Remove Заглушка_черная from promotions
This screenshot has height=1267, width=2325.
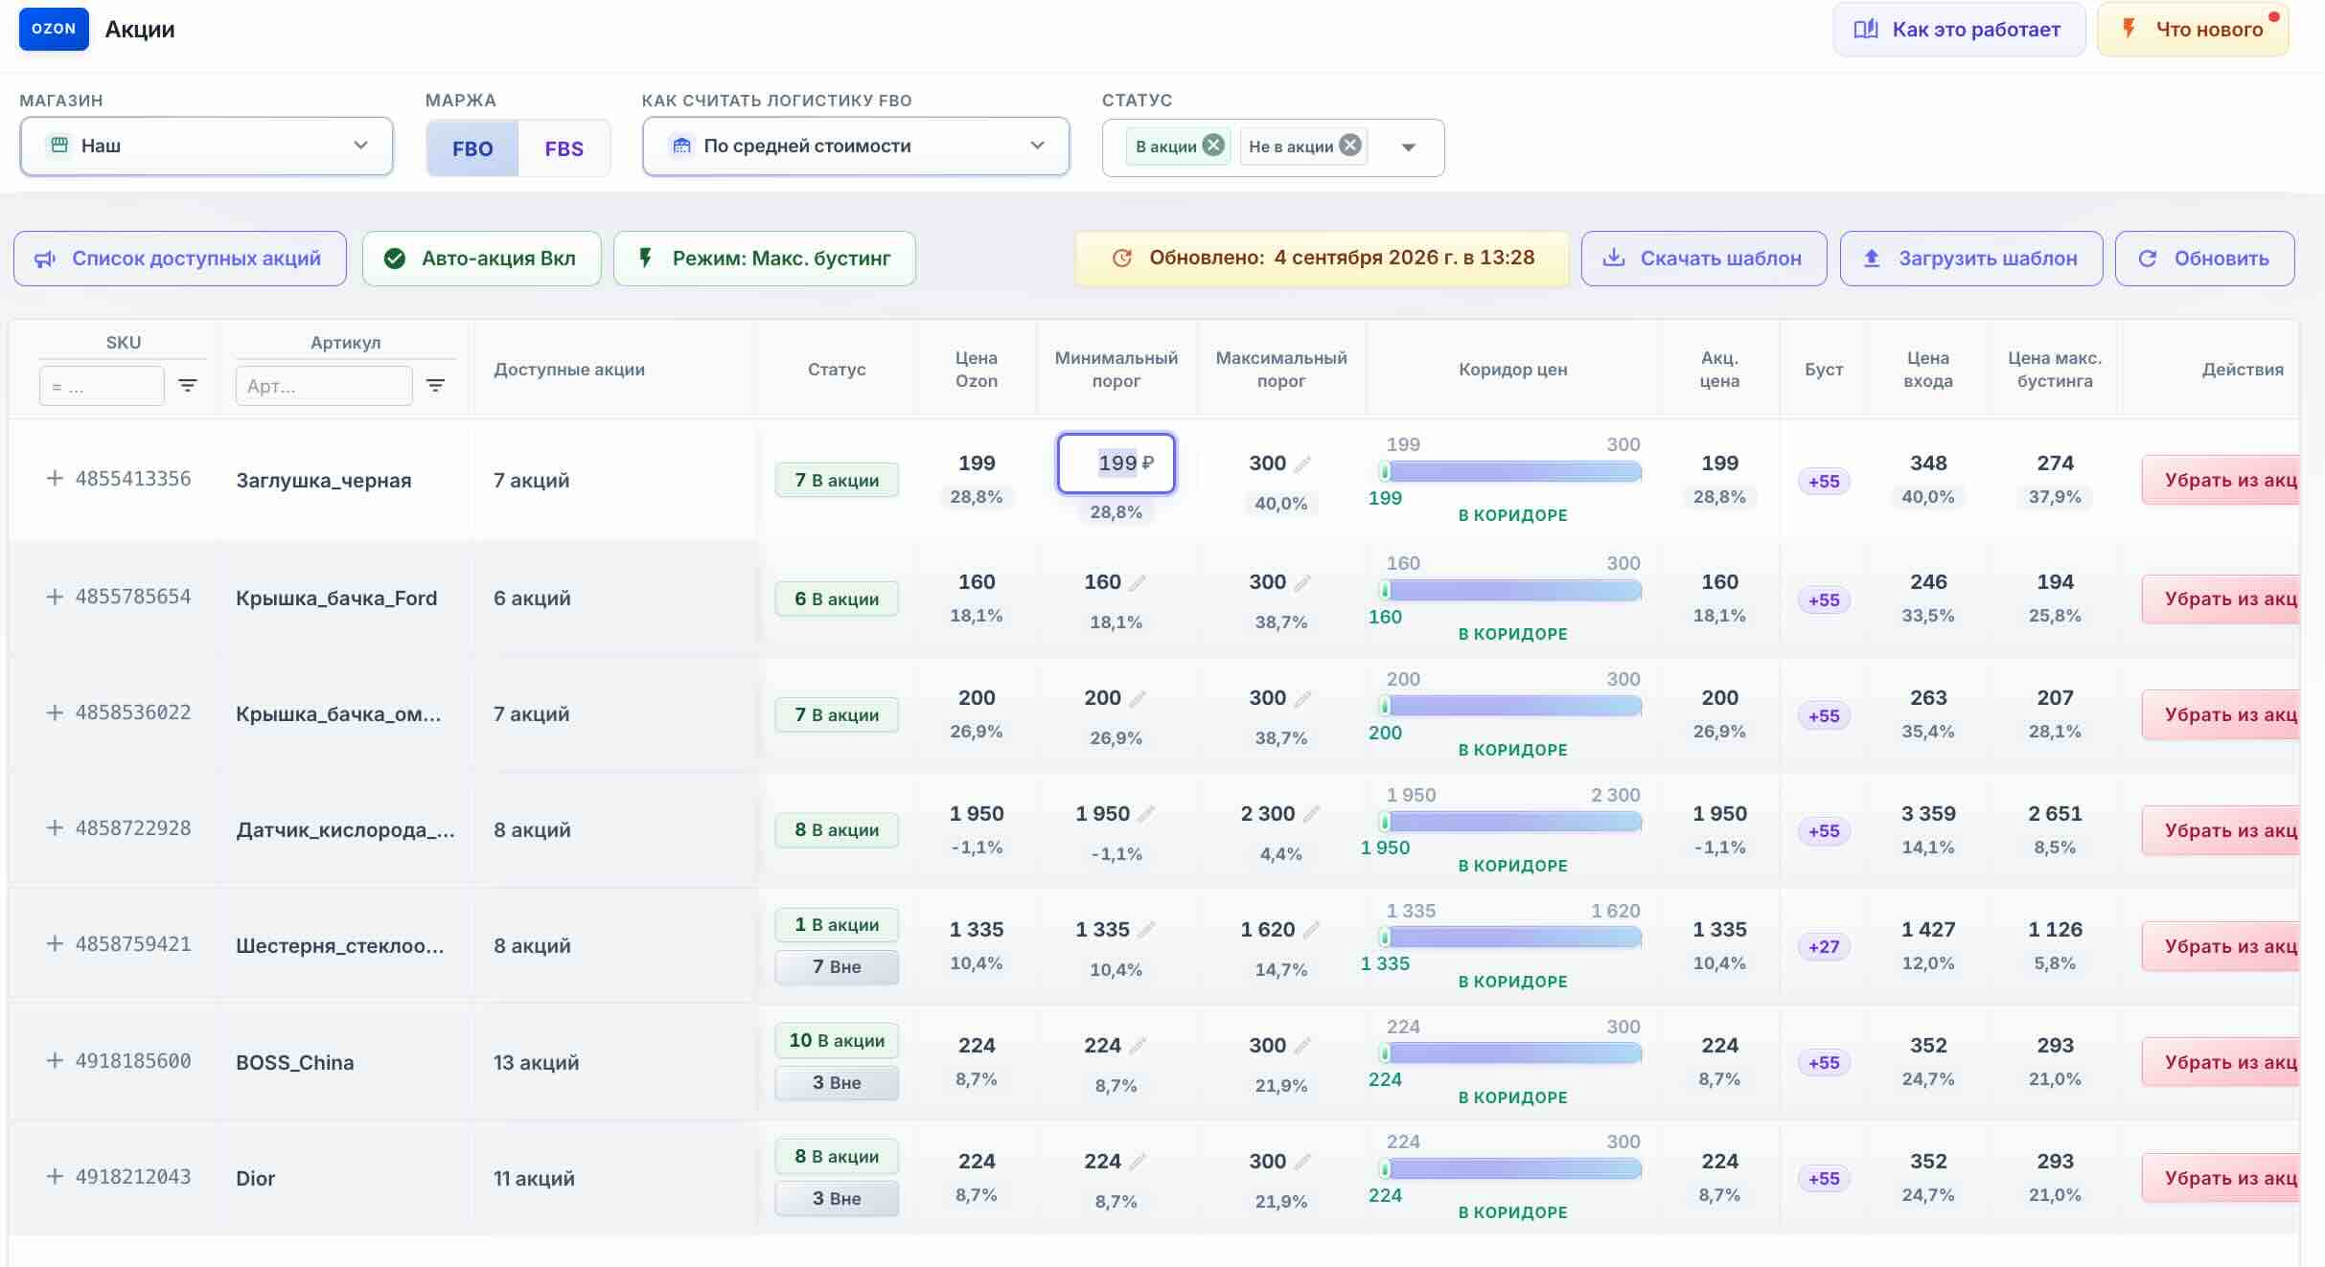(2220, 480)
